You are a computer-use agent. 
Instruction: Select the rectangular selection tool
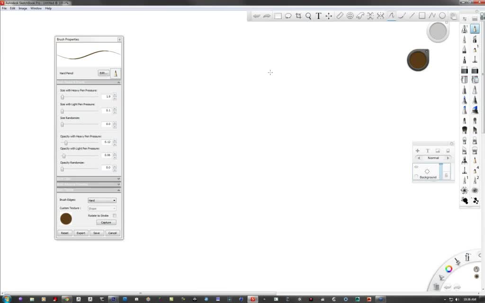[278, 16]
